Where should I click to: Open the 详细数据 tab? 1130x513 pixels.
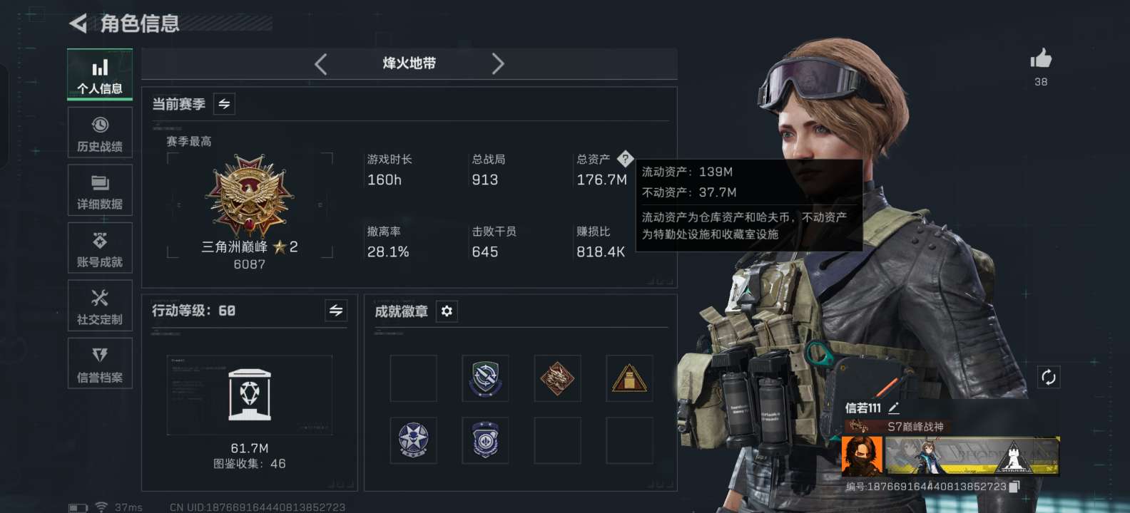point(100,190)
